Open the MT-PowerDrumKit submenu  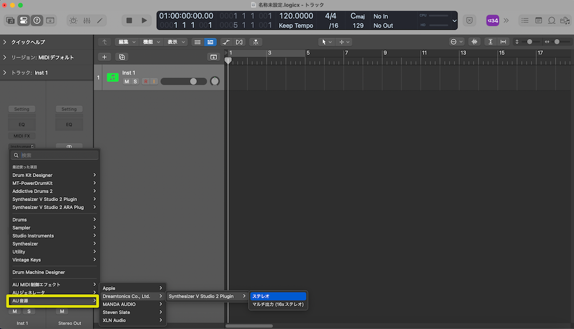pos(54,183)
